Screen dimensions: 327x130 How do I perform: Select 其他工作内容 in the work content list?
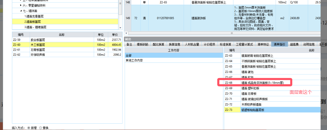tap(174, 60)
